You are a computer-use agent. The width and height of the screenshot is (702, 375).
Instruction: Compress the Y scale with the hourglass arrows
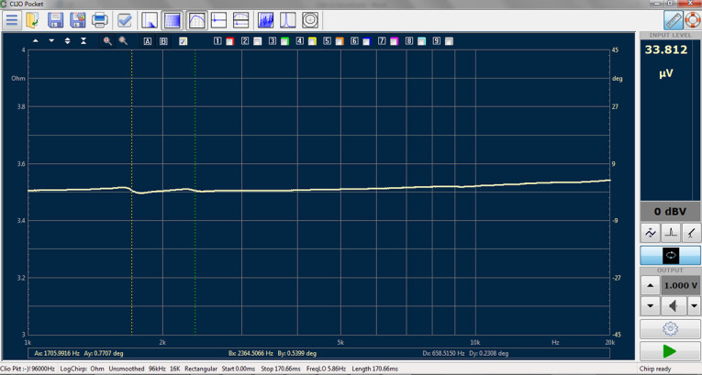(x=84, y=40)
